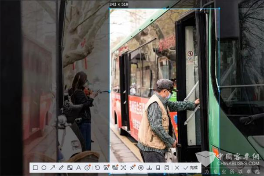This screenshot has width=264, height=176.
Task: Choose the numbered marker tool
Action: [x=88, y=168]
